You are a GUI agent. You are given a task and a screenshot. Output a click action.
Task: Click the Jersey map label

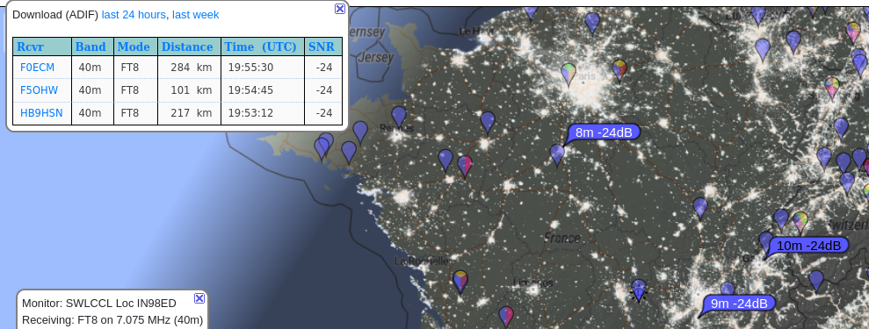pyautogui.click(x=376, y=57)
